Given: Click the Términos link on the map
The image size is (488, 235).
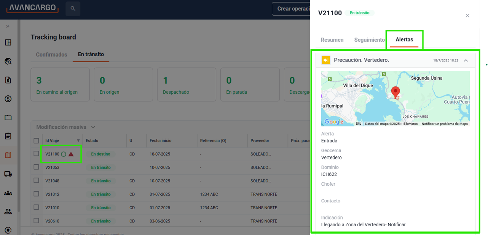Looking at the screenshot, I should [411, 124].
